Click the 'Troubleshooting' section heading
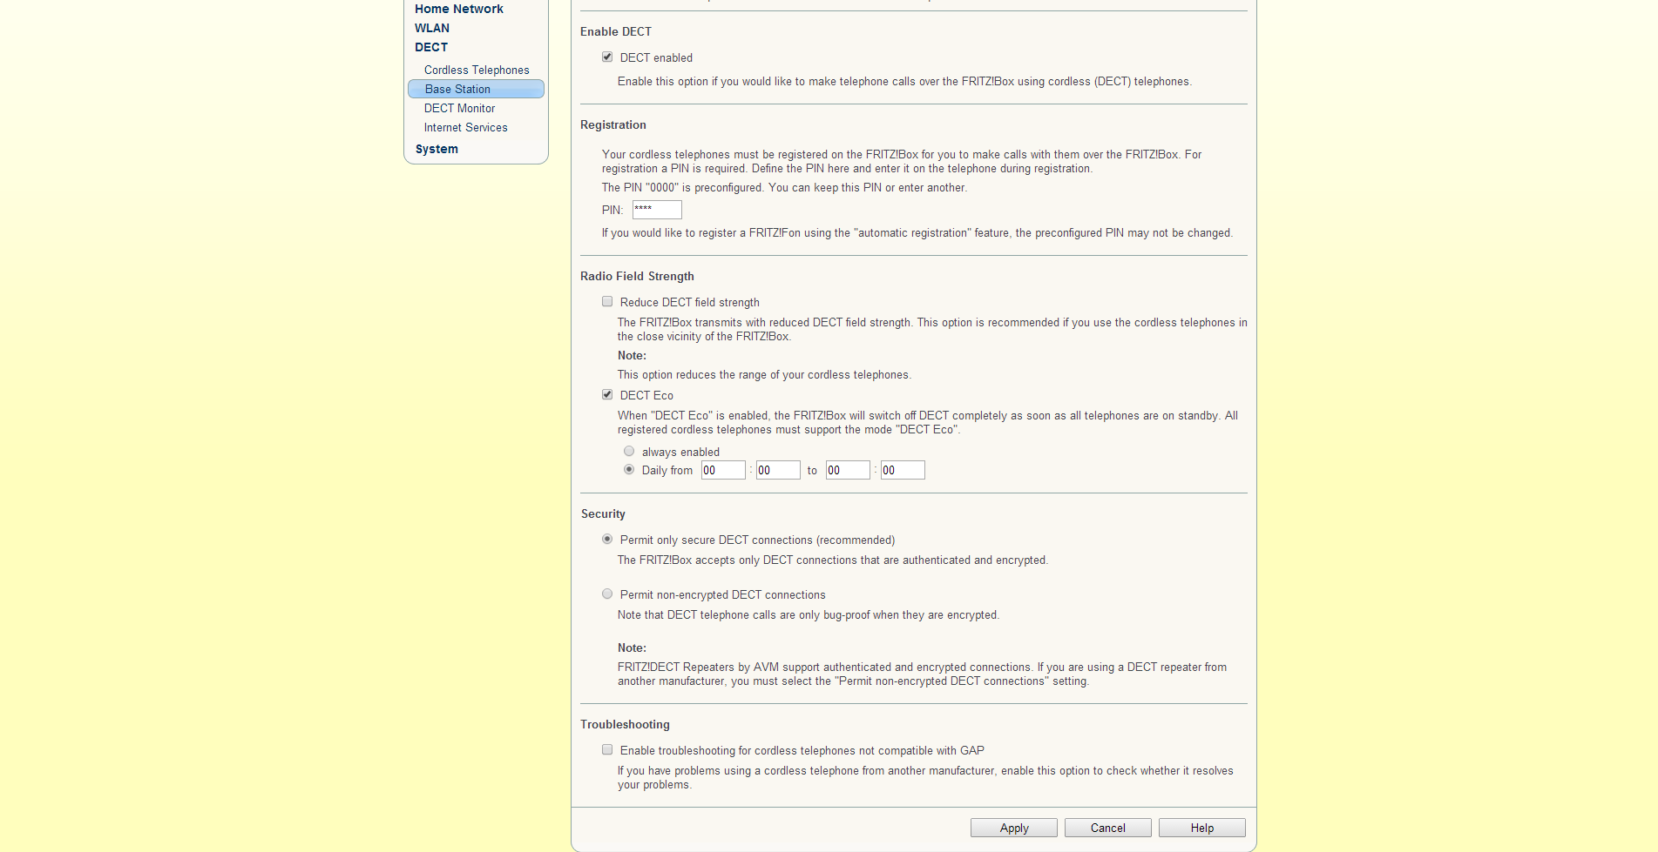This screenshot has height=852, width=1658. (625, 724)
